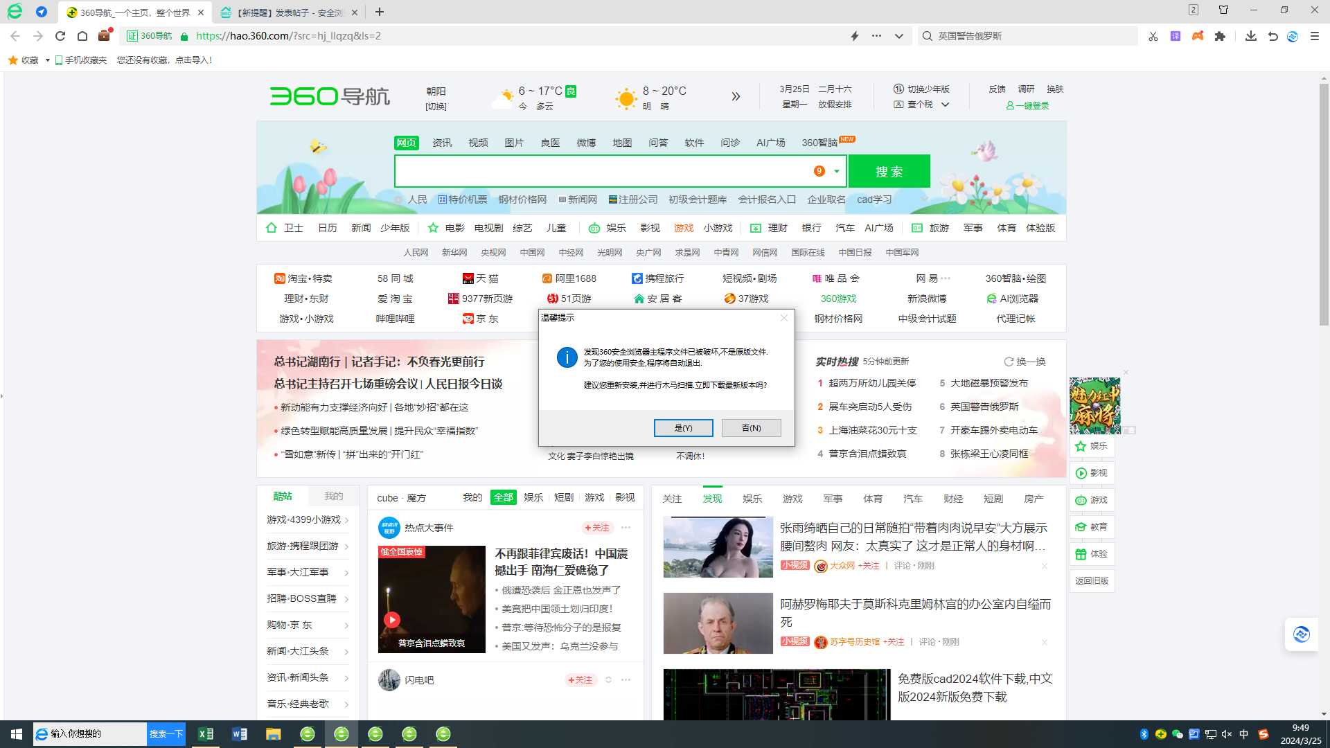The image size is (1330, 748).
Task: Expand more weather with double chevron
Action: [x=736, y=96]
